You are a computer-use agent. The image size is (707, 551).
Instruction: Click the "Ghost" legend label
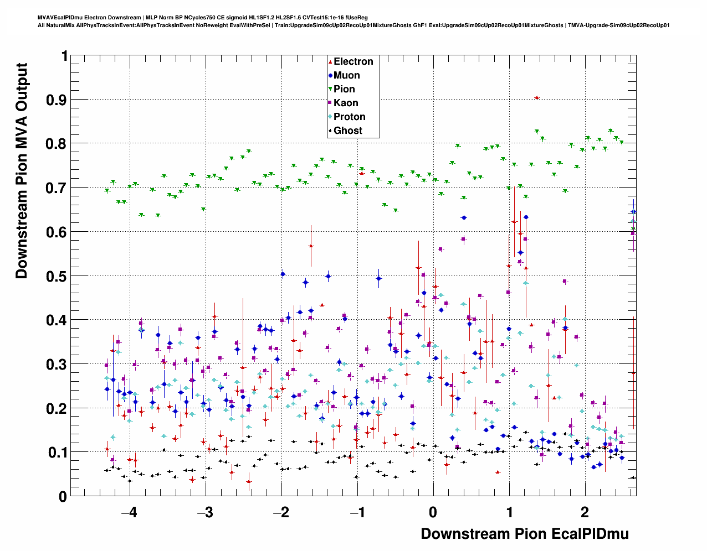coord(348,131)
